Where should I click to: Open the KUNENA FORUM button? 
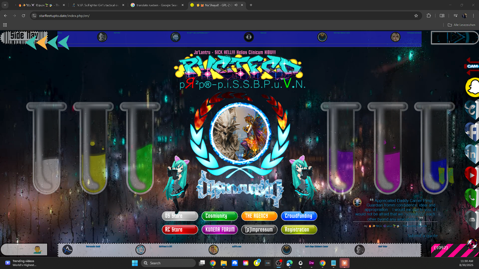tap(220, 229)
